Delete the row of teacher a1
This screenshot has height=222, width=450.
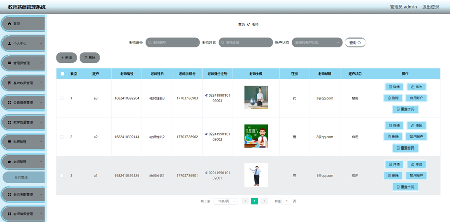point(393,175)
